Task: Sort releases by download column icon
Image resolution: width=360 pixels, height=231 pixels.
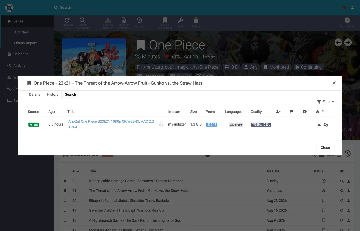Action: [x=317, y=112]
